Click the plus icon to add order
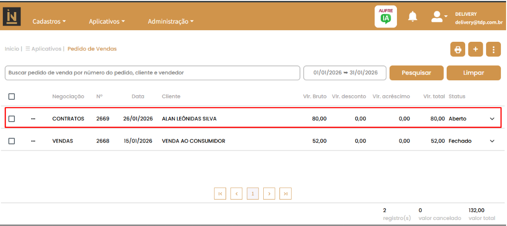This screenshot has height=226, width=507. pyautogui.click(x=475, y=50)
